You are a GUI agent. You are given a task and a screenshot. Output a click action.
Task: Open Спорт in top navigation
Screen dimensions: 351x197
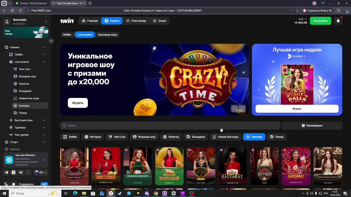160,21
